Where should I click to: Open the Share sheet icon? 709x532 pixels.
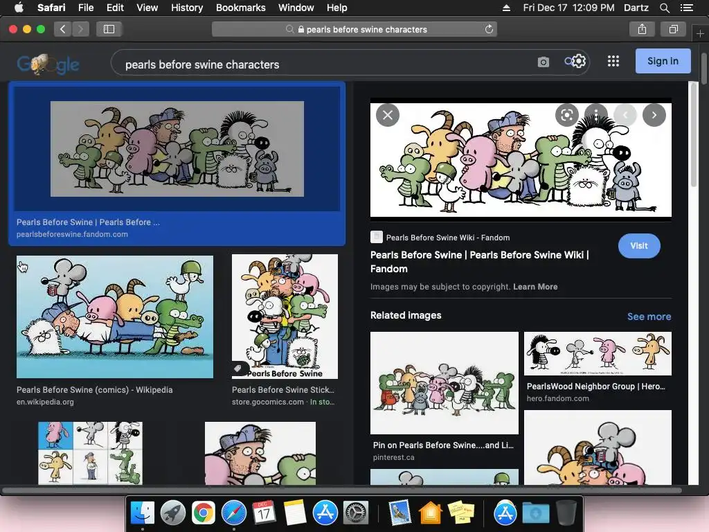coord(642,29)
